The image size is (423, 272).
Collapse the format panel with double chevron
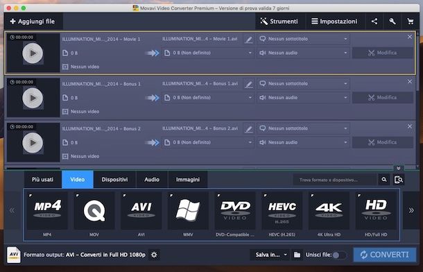(x=398, y=169)
